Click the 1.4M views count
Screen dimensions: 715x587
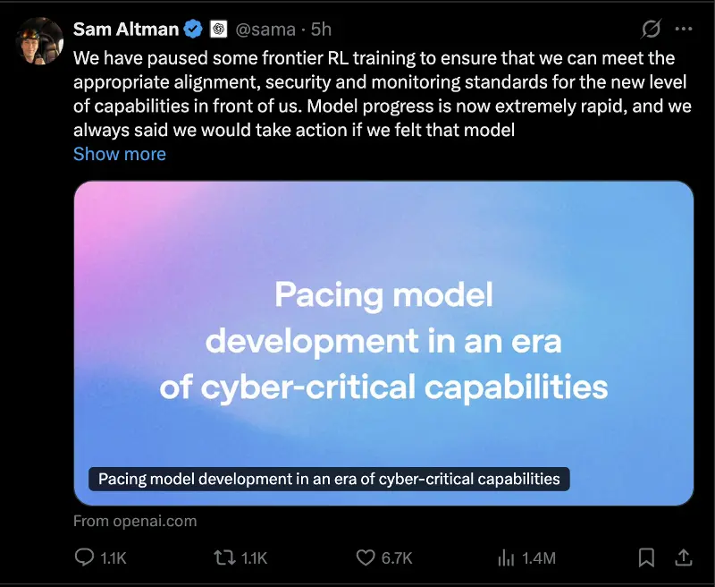pyautogui.click(x=539, y=557)
